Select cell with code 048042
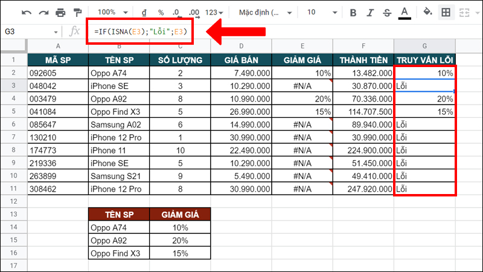The image size is (483, 272). click(x=58, y=86)
